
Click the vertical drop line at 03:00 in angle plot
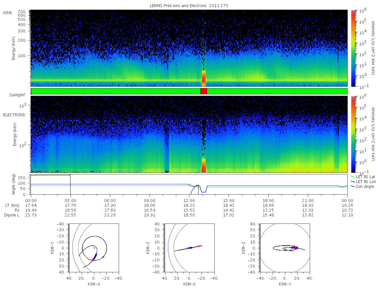coord(70,185)
